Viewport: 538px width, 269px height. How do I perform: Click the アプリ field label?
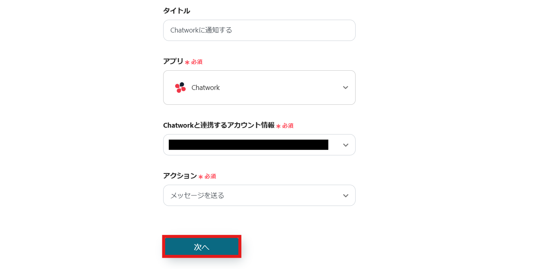pyautogui.click(x=173, y=61)
